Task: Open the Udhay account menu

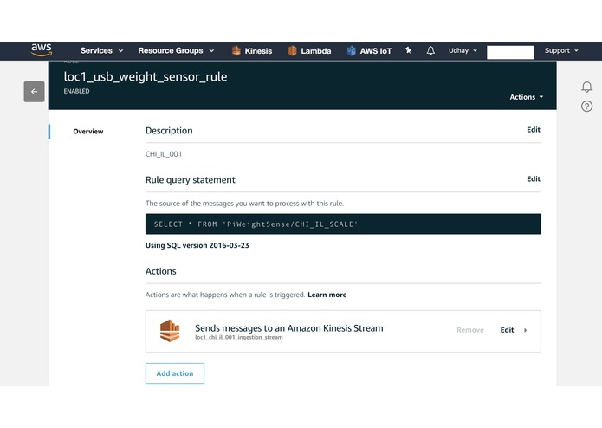Action: pyautogui.click(x=463, y=50)
